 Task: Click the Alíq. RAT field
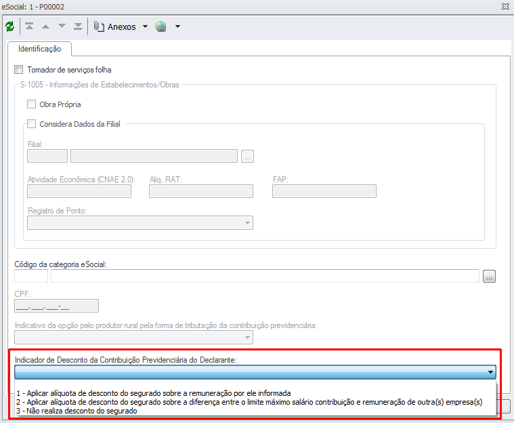point(201,191)
